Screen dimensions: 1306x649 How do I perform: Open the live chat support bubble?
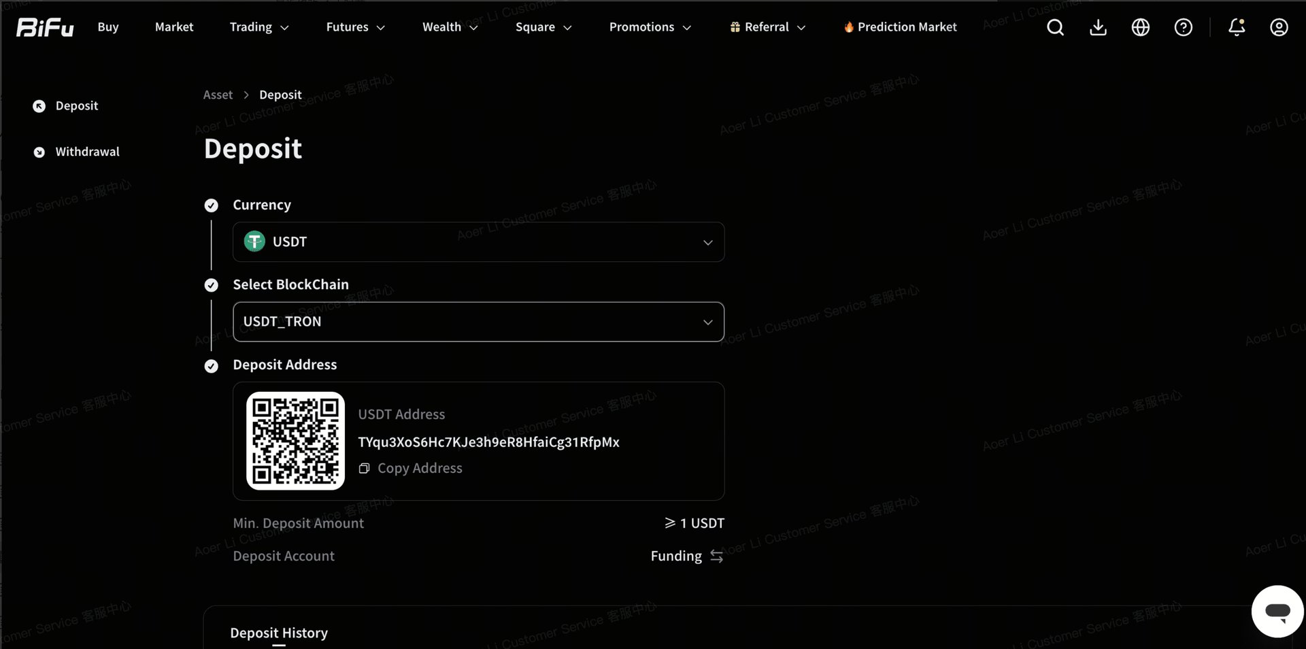coord(1277,611)
